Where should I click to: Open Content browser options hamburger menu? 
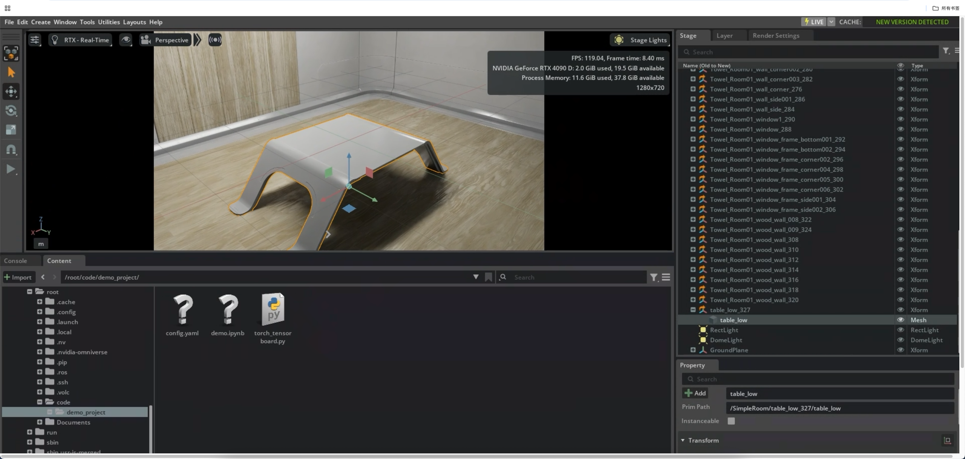point(666,277)
